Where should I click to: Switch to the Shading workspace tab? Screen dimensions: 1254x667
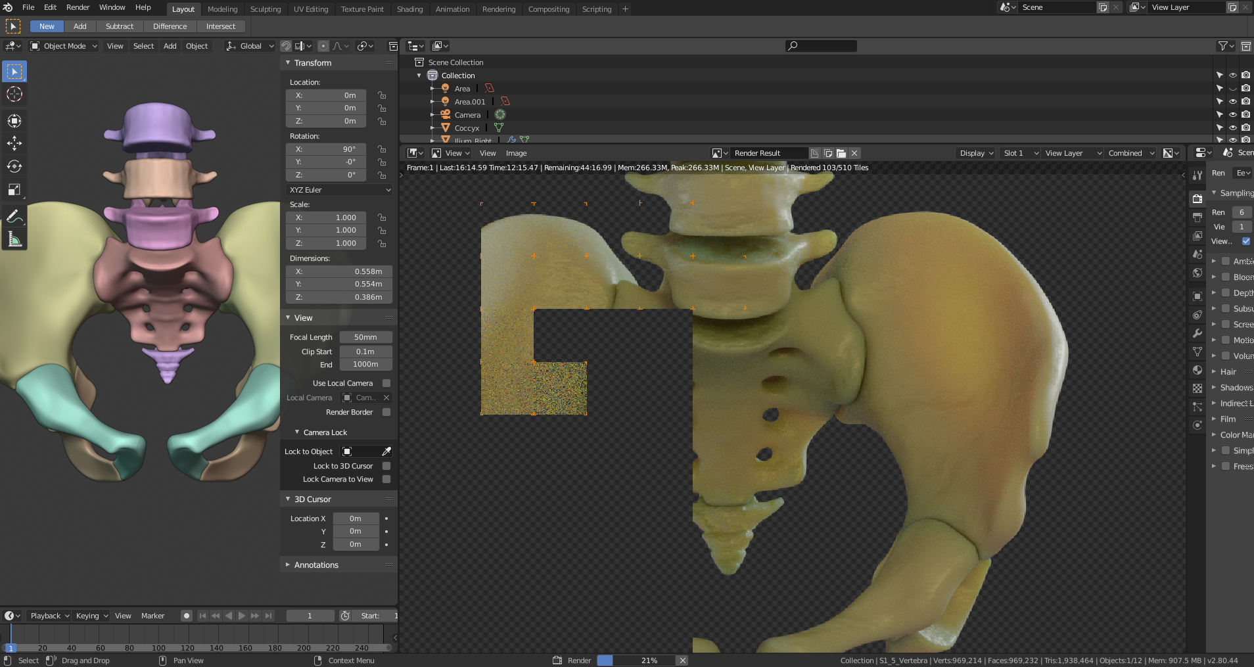tap(409, 9)
